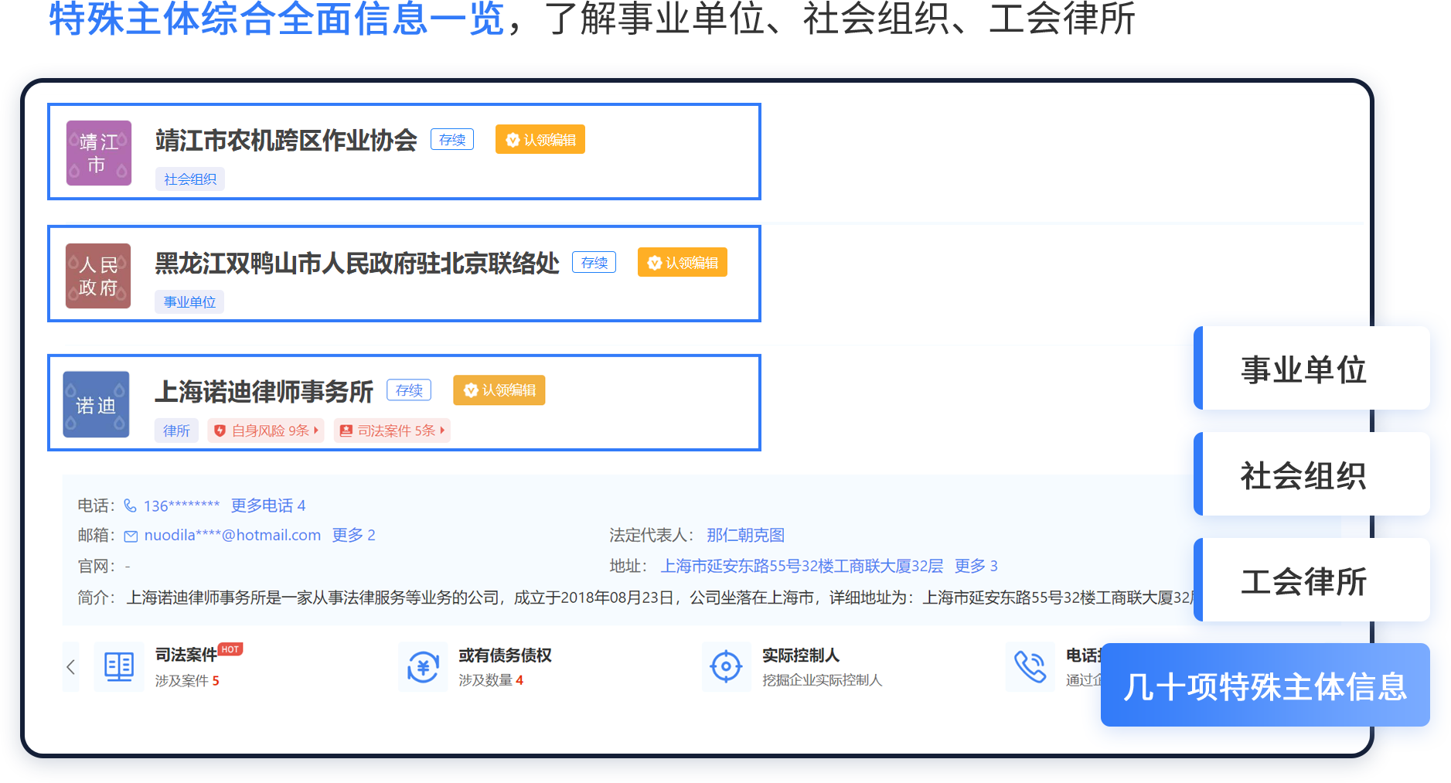This screenshot has height=783, width=1451.
Task: Expand 司法案件 5条 tag
Action: (392, 431)
